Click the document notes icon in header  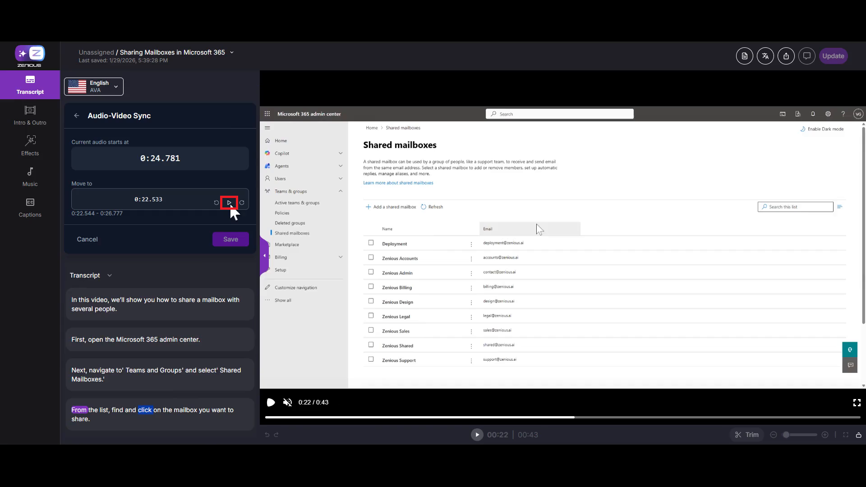point(744,56)
